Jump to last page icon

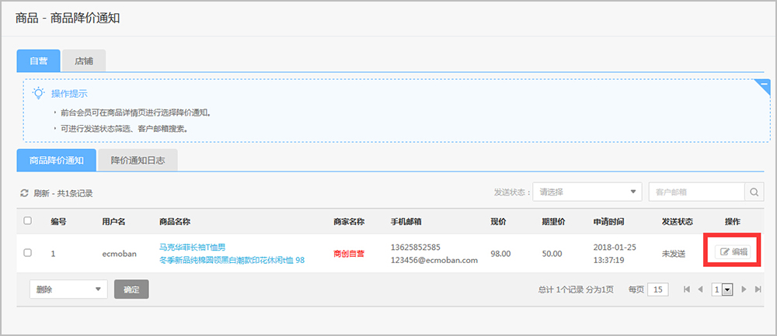pyautogui.click(x=758, y=289)
